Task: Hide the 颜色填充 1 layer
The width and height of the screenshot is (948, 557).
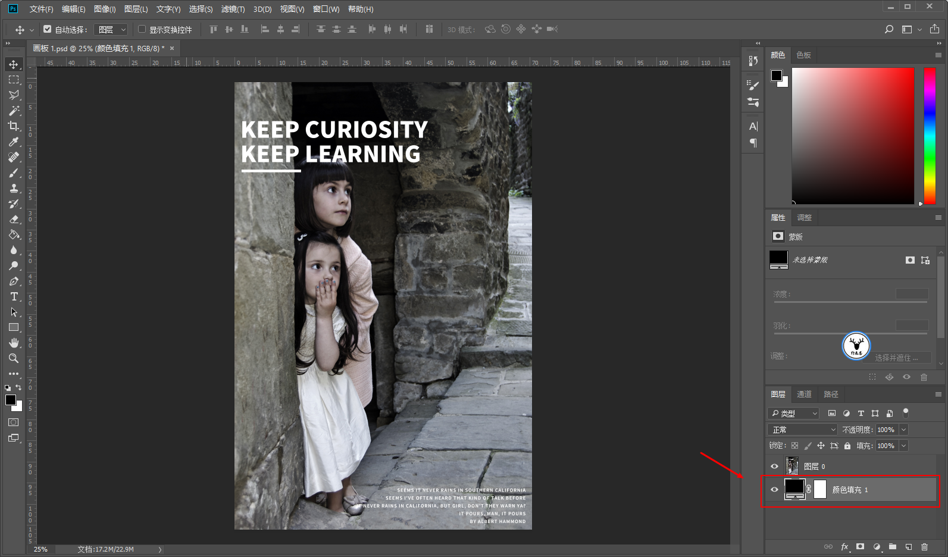Action: point(774,490)
